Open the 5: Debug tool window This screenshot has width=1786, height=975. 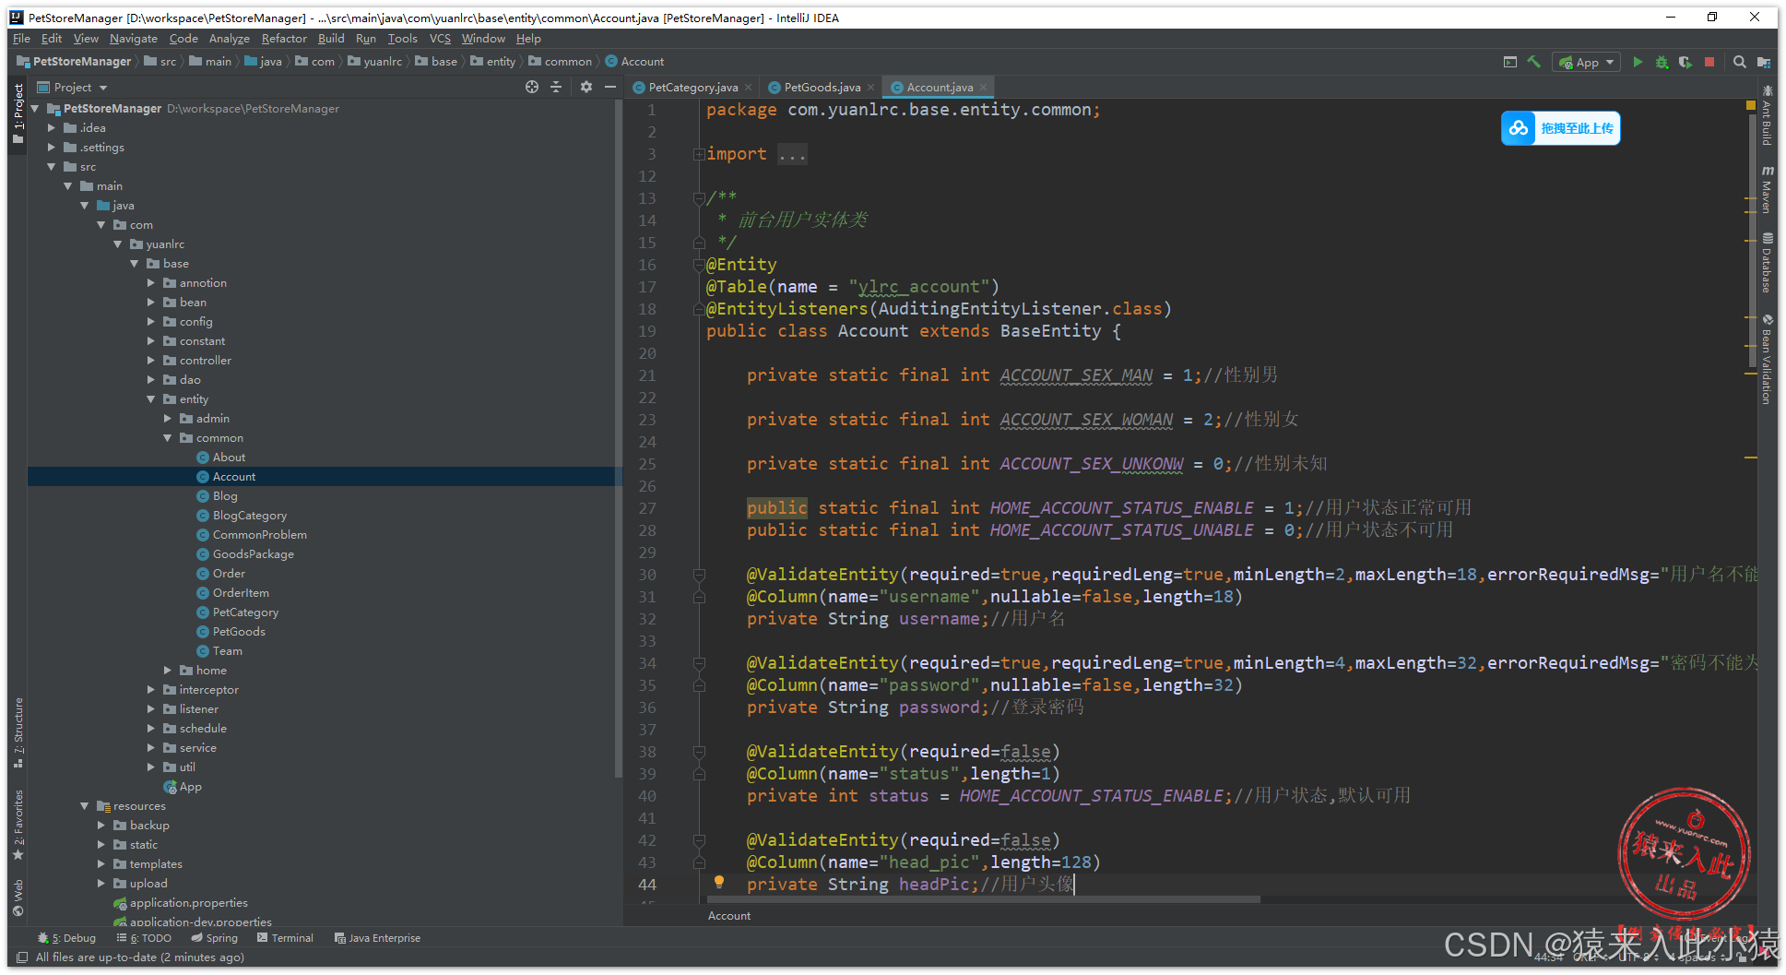[66, 938]
